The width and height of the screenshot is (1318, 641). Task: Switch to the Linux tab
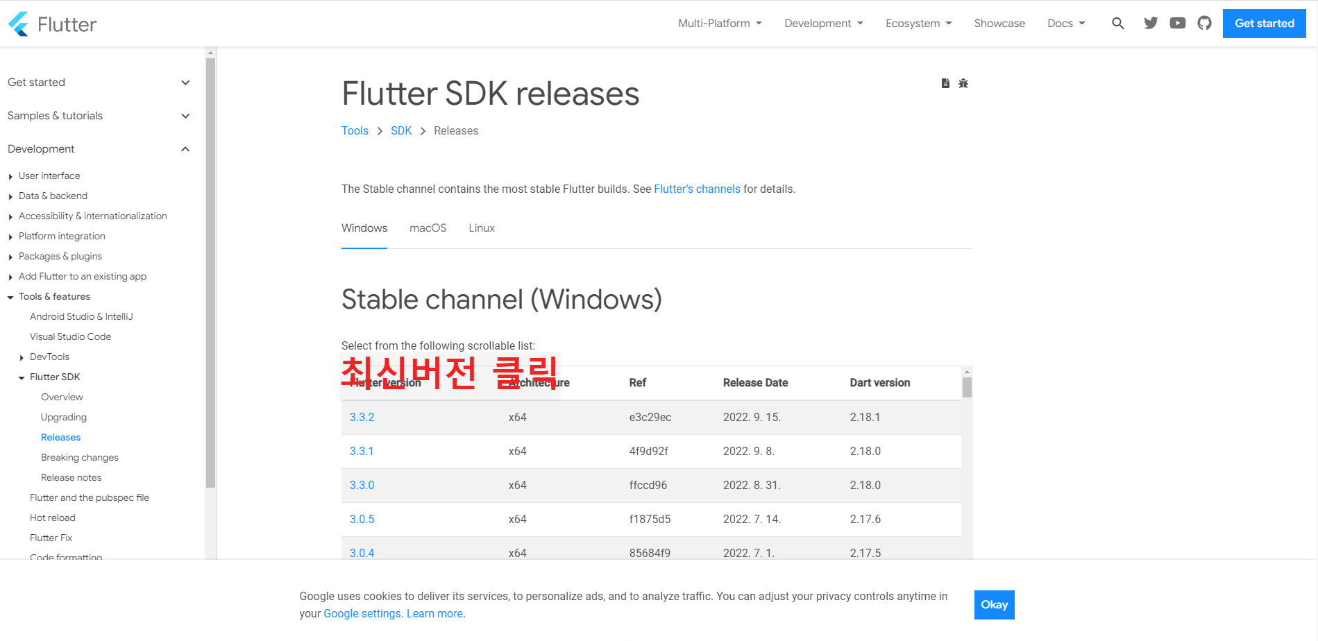[x=482, y=228]
